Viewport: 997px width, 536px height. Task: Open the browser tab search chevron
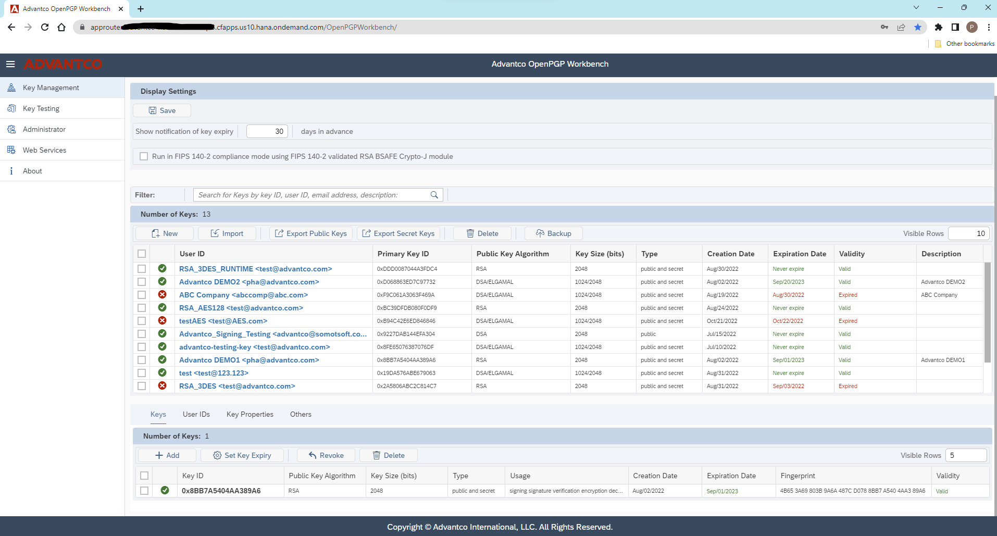pyautogui.click(x=916, y=8)
